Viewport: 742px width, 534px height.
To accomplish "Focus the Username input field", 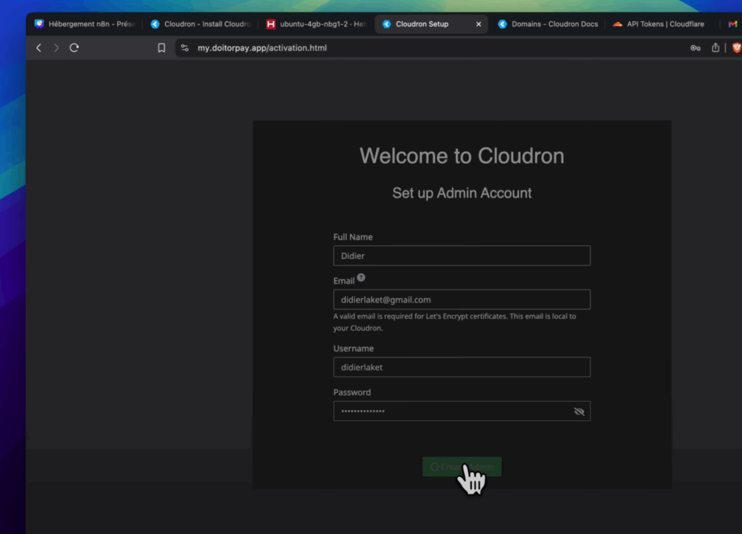I will (x=462, y=367).
